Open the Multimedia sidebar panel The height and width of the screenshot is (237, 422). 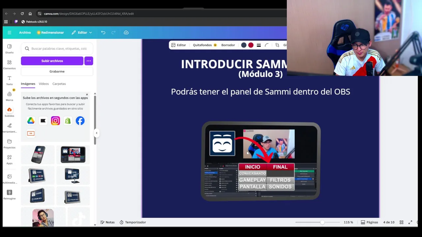point(9,179)
